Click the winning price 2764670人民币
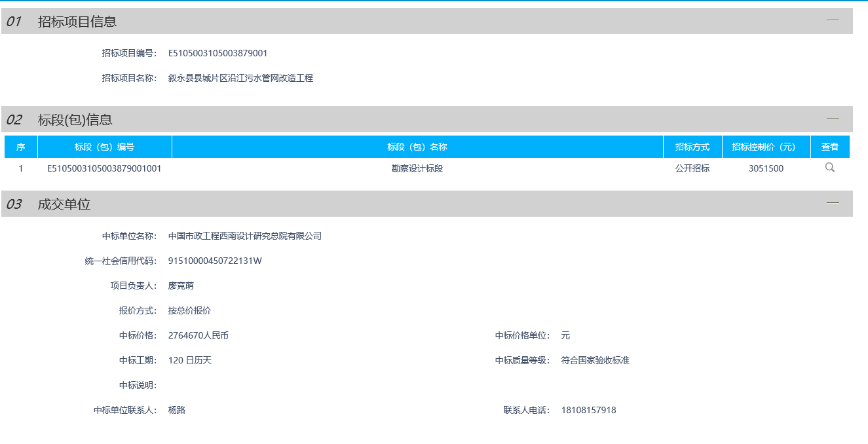Image resolution: width=868 pixels, height=444 pixels. pyautogui.click(x=198, y=335)
